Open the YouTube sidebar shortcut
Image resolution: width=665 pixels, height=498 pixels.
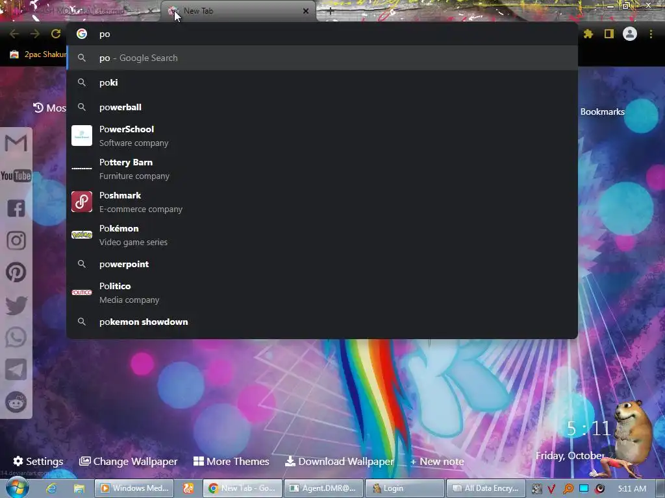click(16, 175)
